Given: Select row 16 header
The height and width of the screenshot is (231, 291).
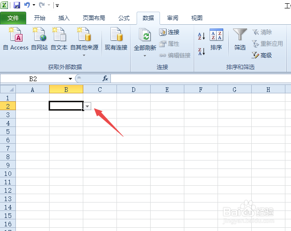Looking at the screenshot, I should point(8,224).
